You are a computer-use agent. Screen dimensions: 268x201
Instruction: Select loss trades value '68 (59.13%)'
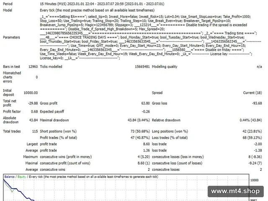pos(252,138)
